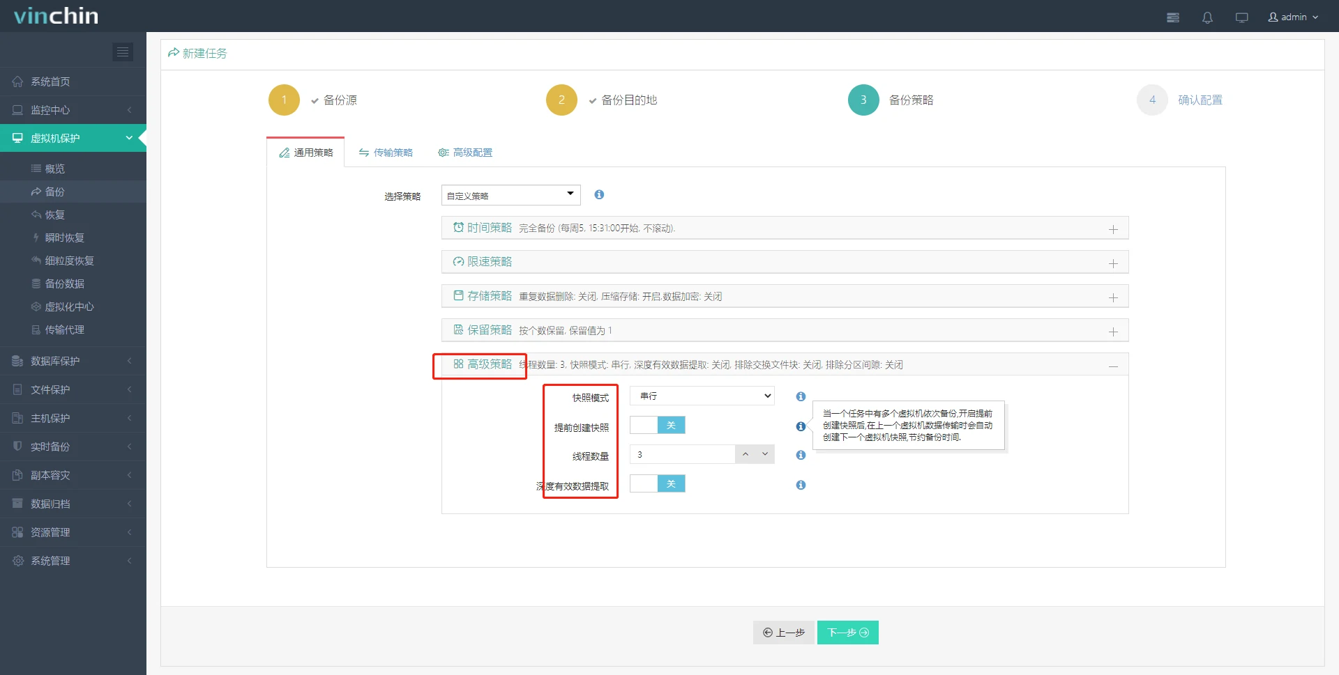Switch to 传输策略 tab

386,153
